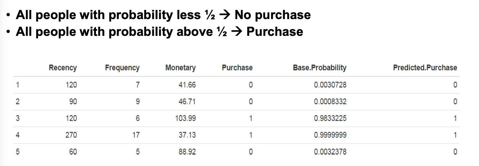
Task: Click the Recency value 270
Action: point(71,135)
